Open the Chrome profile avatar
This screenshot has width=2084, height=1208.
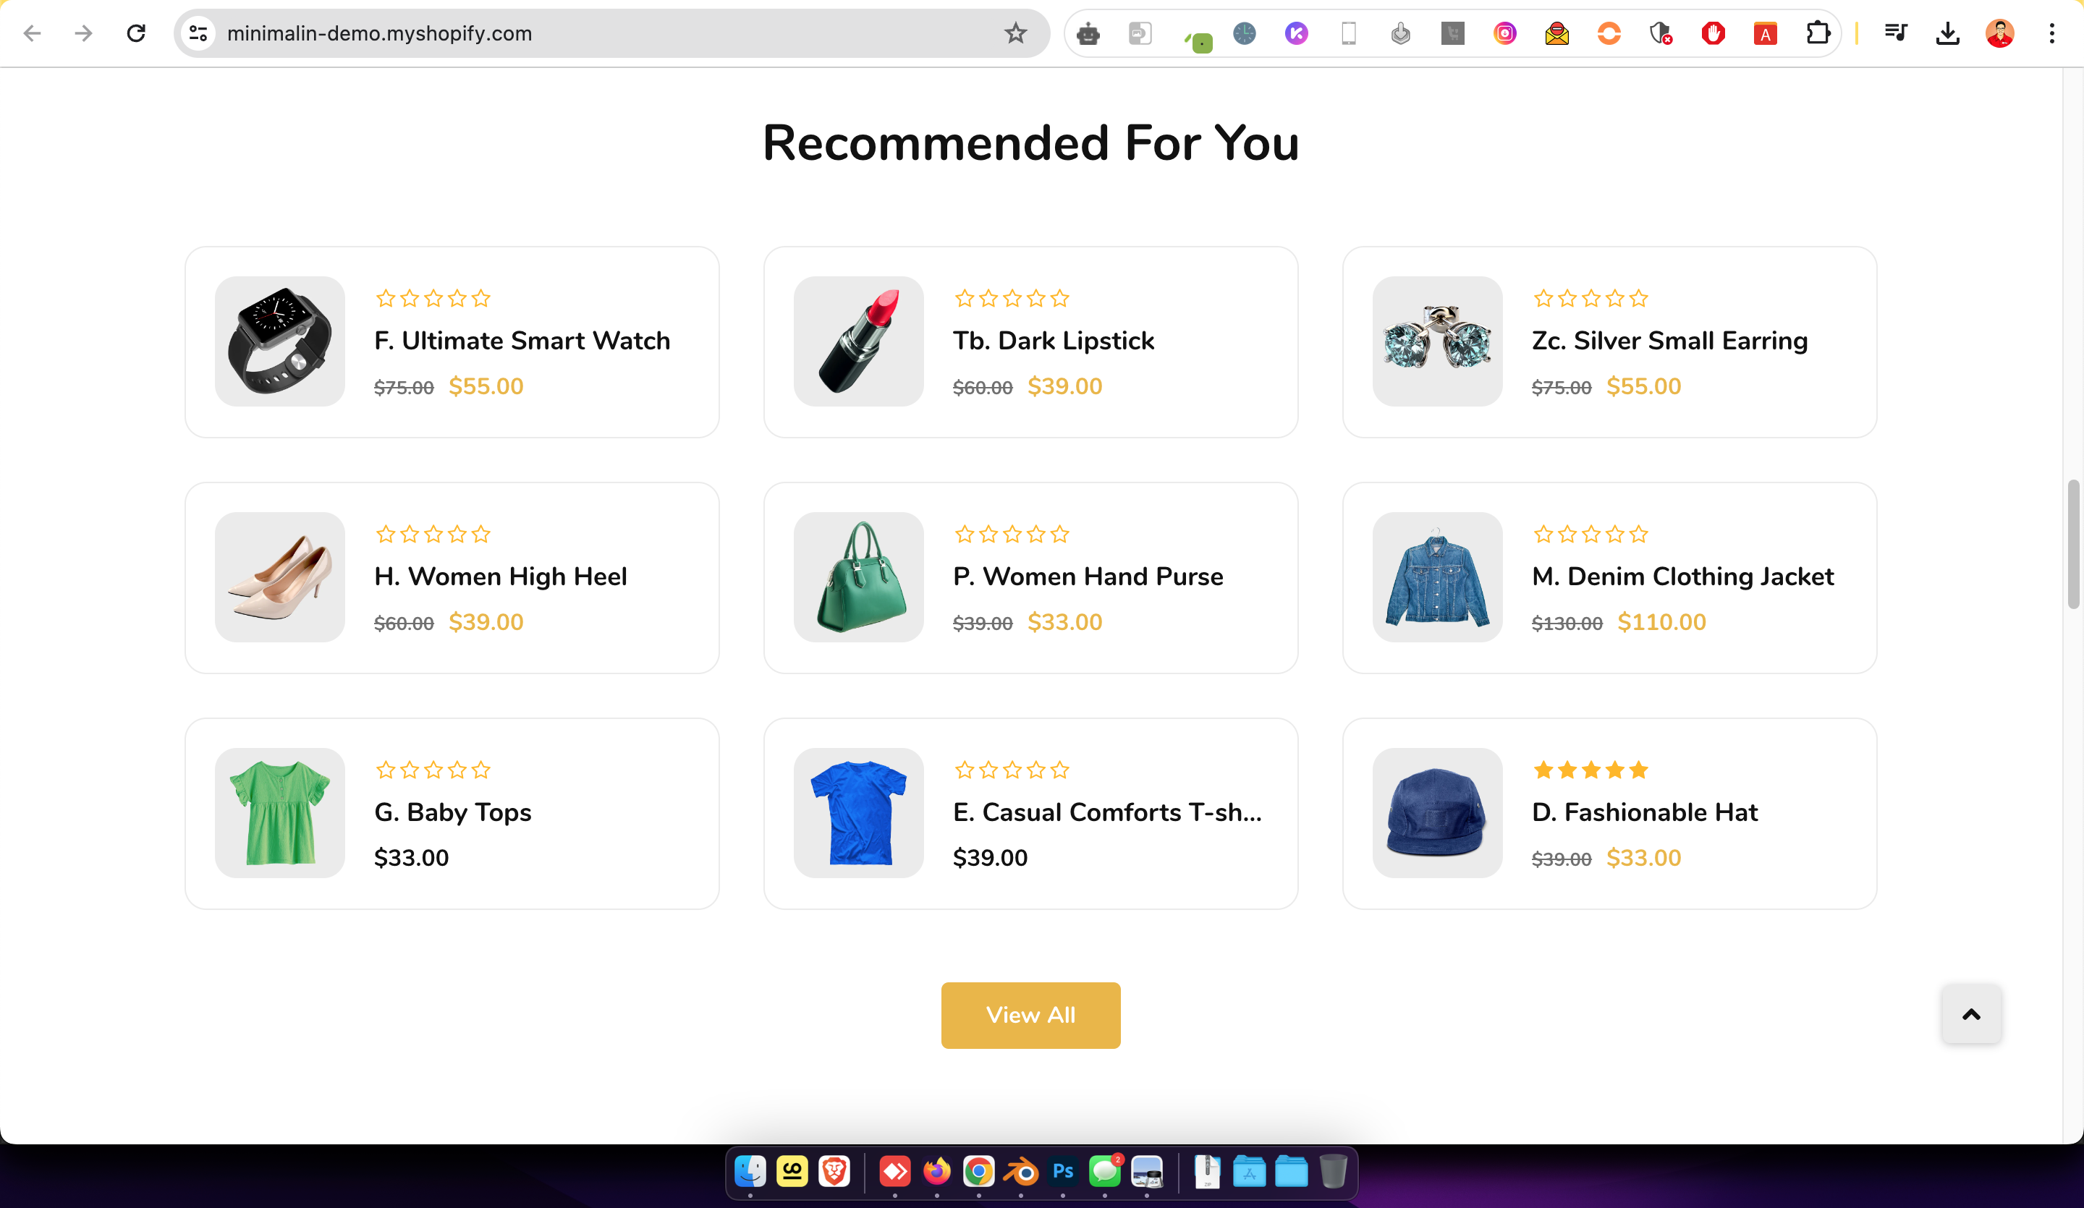(x=1999, y=33)
